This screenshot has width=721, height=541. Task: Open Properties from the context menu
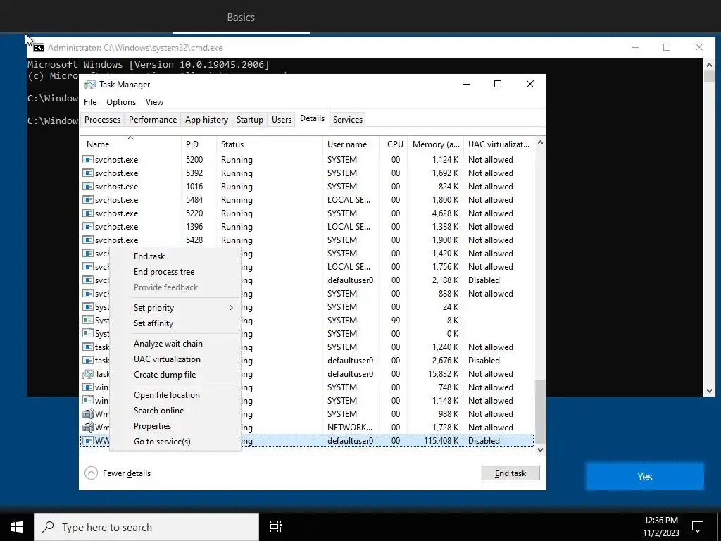point(152,426)
